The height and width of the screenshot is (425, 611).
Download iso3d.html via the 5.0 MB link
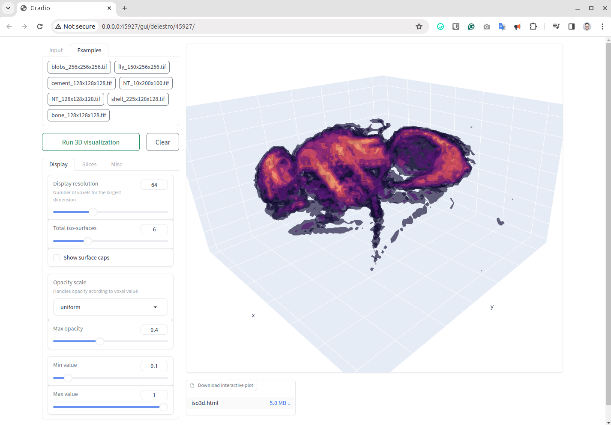280,403
